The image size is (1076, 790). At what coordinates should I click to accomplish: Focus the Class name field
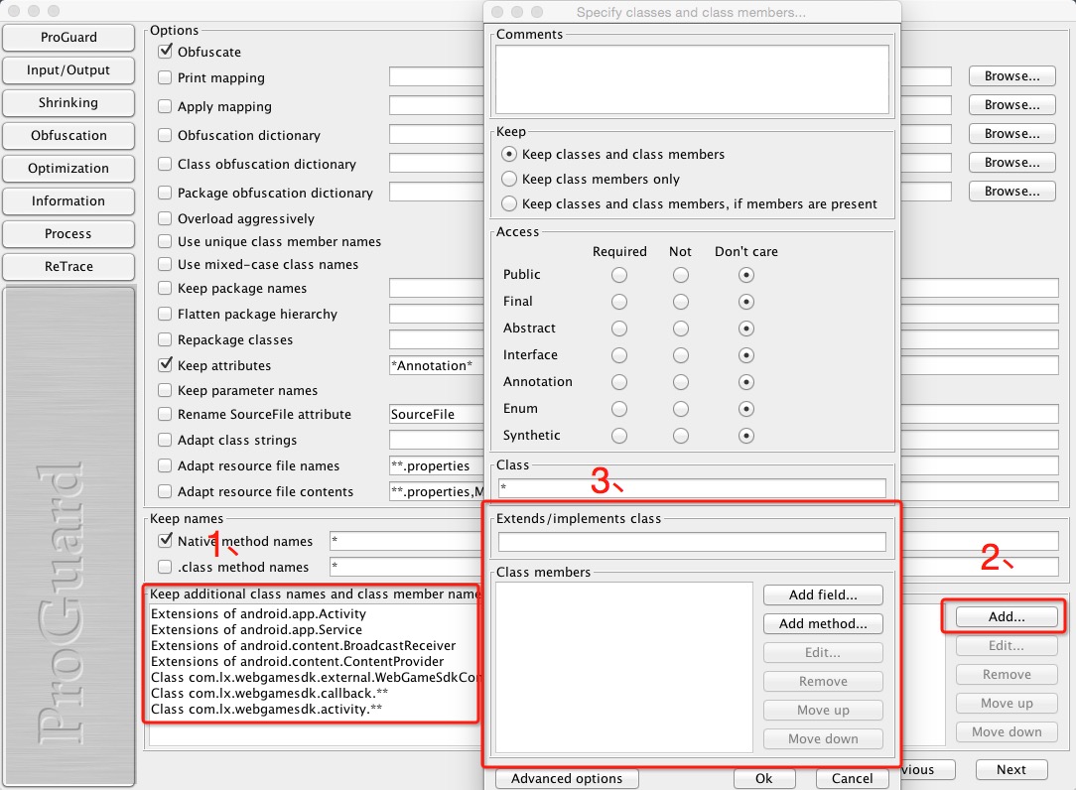(692, 488)
